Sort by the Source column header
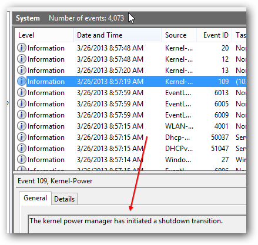The image size is (258, 245). [x=179, y=35]
